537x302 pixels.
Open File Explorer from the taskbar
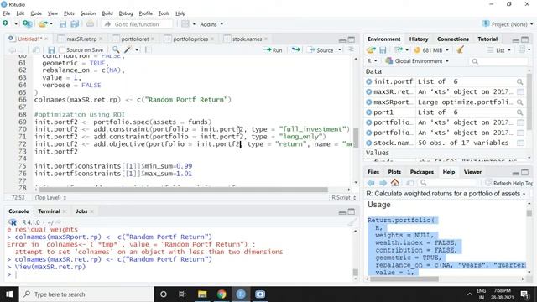[202, 294]
